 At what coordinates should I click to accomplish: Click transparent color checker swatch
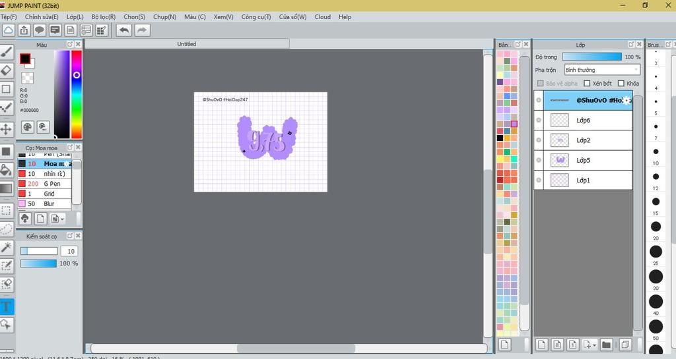(27, 78)
